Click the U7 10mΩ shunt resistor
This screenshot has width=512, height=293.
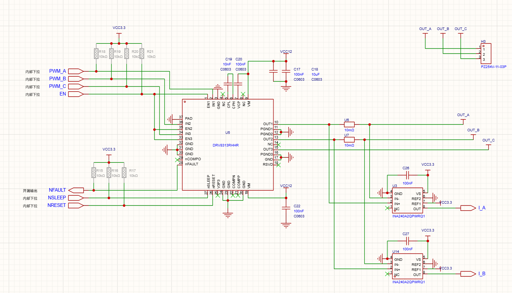[x=349, y=140]
